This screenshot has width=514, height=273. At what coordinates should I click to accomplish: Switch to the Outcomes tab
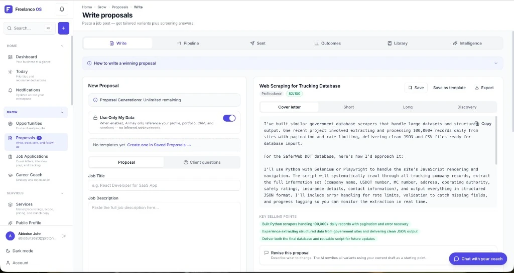coord(327,43)
